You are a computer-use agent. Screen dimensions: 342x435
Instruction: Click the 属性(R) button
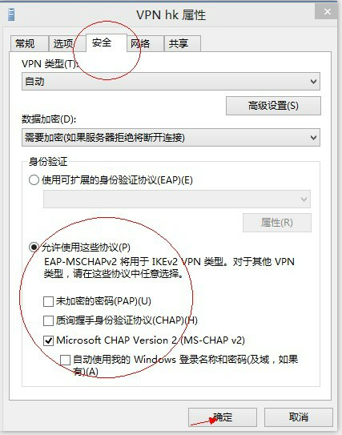pos(277,223)
